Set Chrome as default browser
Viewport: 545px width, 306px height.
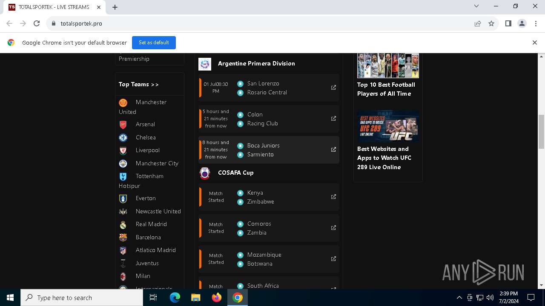[154, 42]
